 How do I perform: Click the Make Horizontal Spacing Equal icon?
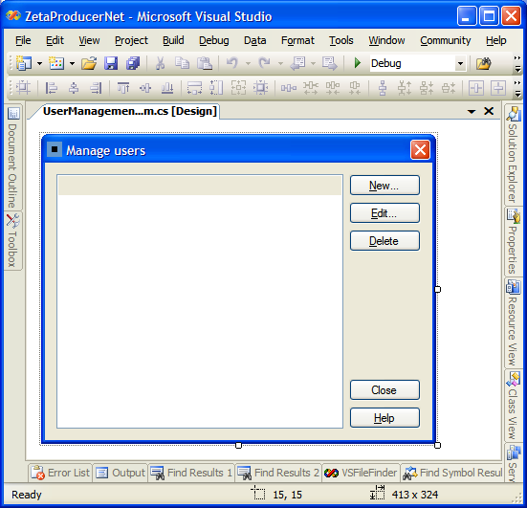[289, 88]
